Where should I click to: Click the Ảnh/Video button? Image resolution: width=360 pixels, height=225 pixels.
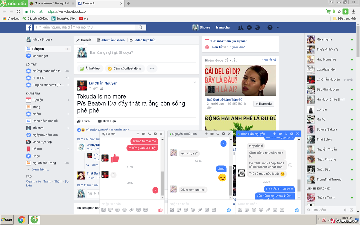click(x=90, y=68)
